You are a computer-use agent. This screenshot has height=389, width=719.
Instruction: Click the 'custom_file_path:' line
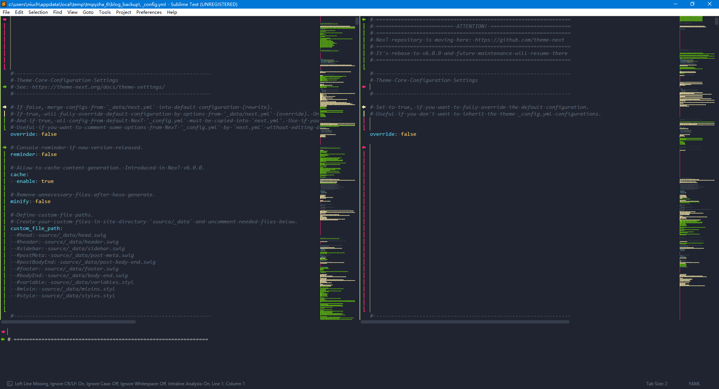pyautogui.click(x=37, y=228)
